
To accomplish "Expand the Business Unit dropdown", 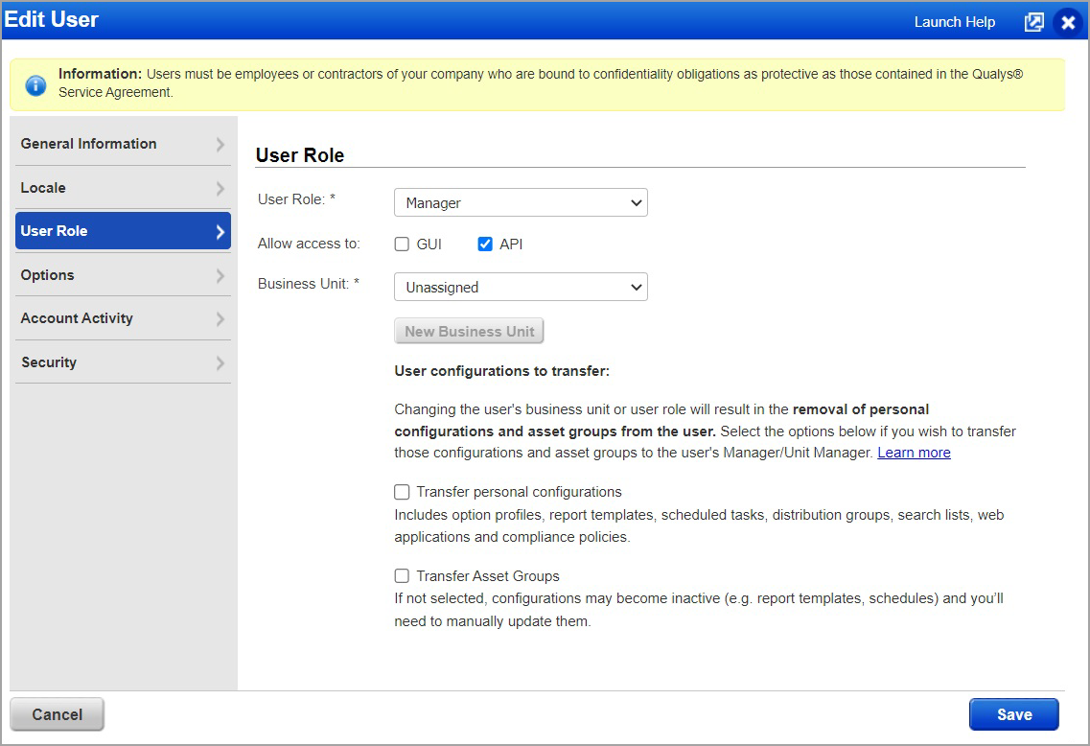I will click(521, 288).
